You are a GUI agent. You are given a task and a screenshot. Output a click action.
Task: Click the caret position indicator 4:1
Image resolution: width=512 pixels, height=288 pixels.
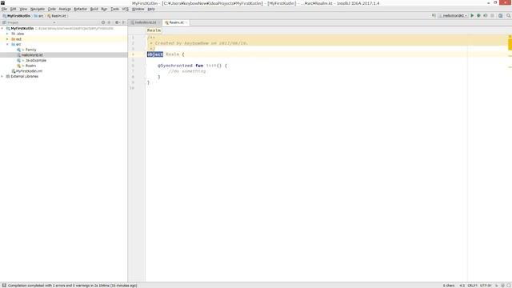462,286
